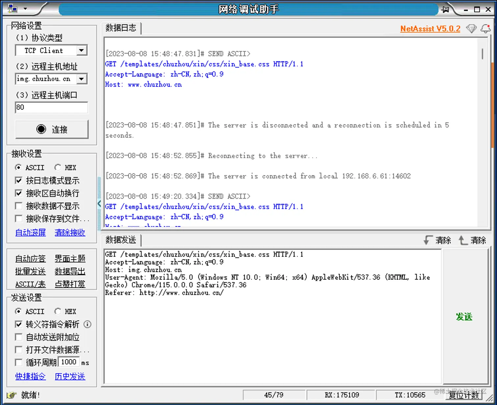The width and height of the screenshot is (497, 405).
Task: Open the NetAssist V5.0.2 link
Action: pos(430,29)
